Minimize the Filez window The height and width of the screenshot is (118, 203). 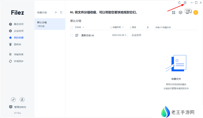192,3
